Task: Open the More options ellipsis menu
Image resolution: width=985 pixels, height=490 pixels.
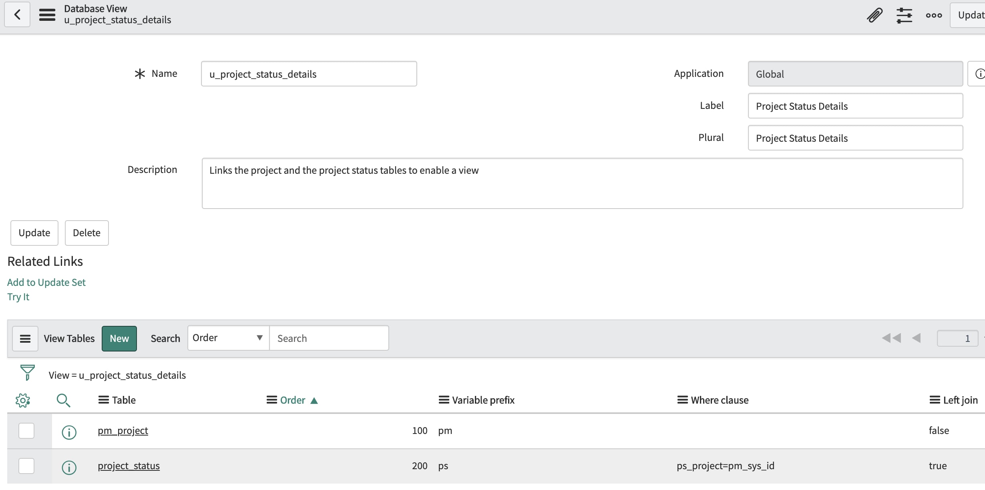Action: coord(933,15)
